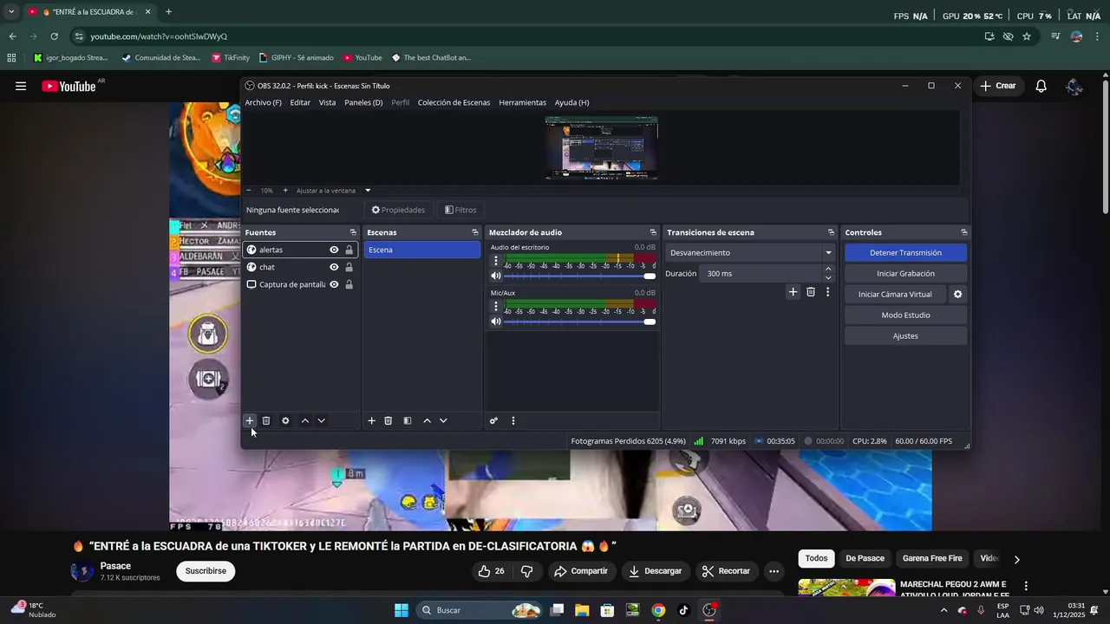Show hidden system tray icons chevron
This screenshot has height=624, width=1110.
[944, 610]
